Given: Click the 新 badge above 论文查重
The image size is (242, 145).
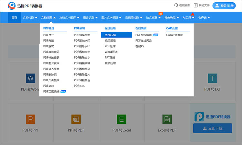Looking at the screenshot, I should 160,14.
